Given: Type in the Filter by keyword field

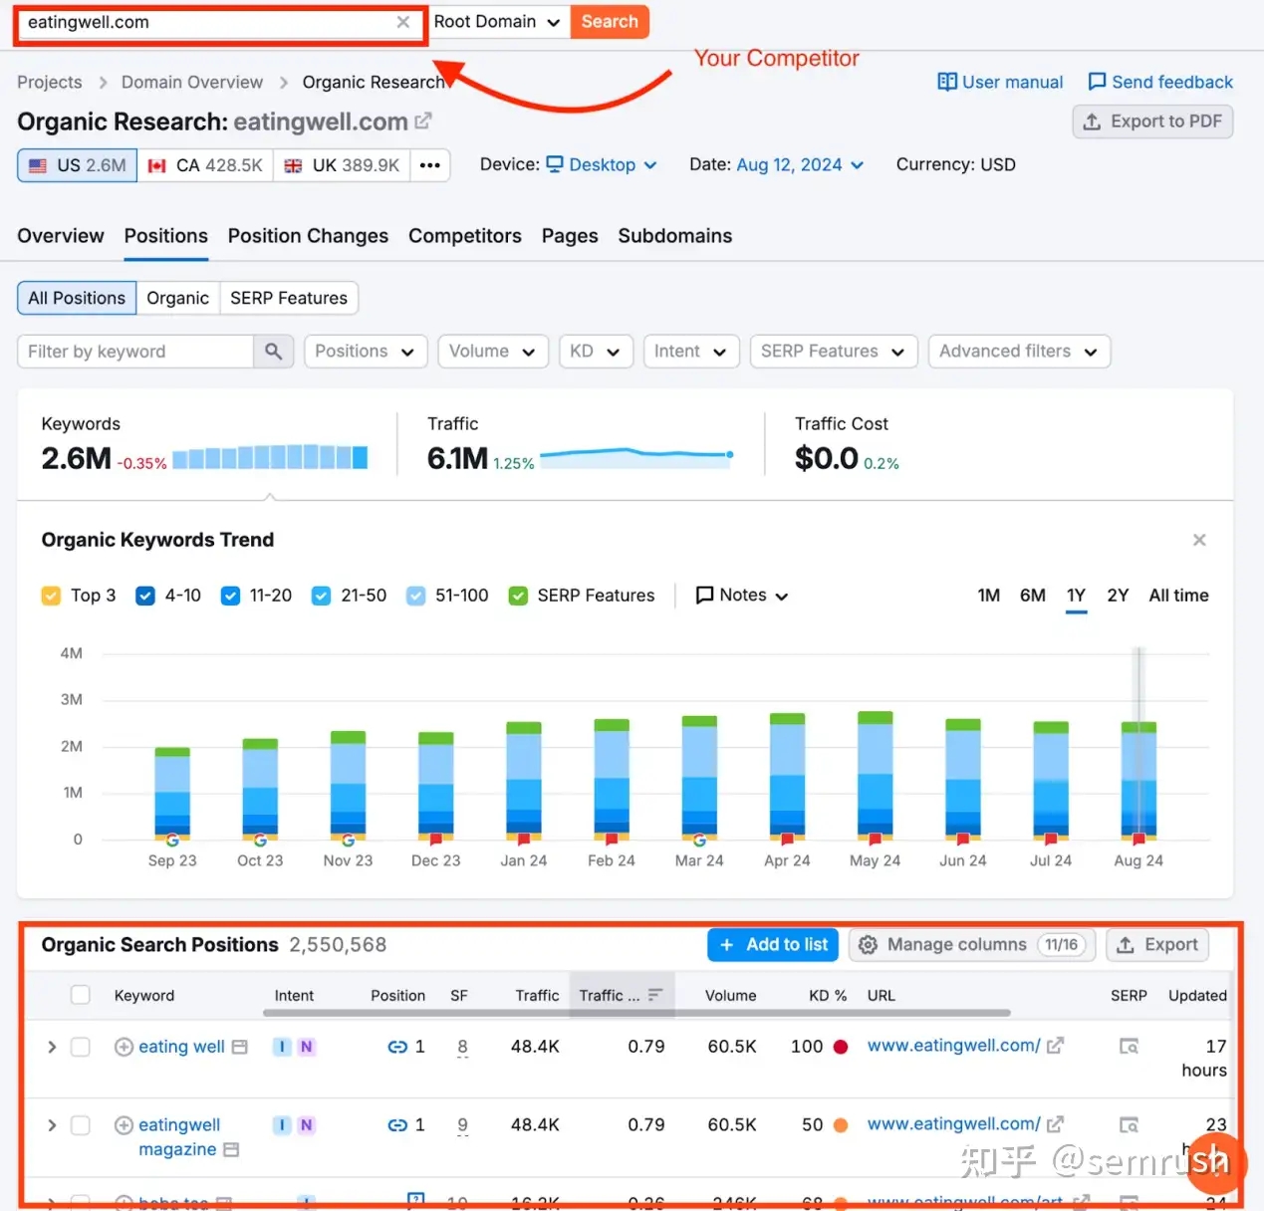Looking at the screenshot, I should point(134,352).
